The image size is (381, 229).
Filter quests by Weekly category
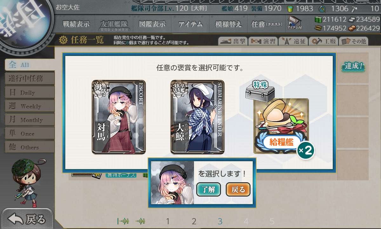tap(30, 106)
